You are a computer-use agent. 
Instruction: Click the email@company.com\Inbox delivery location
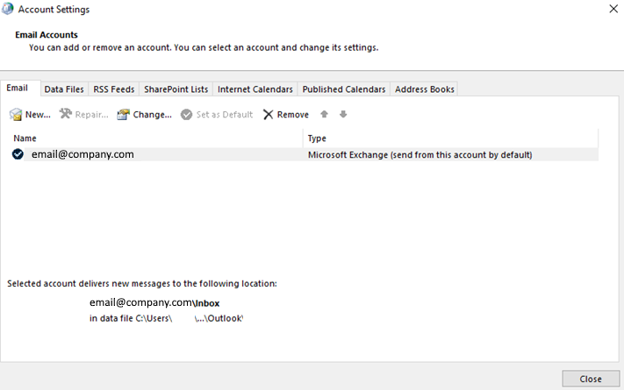pos(154,302)
